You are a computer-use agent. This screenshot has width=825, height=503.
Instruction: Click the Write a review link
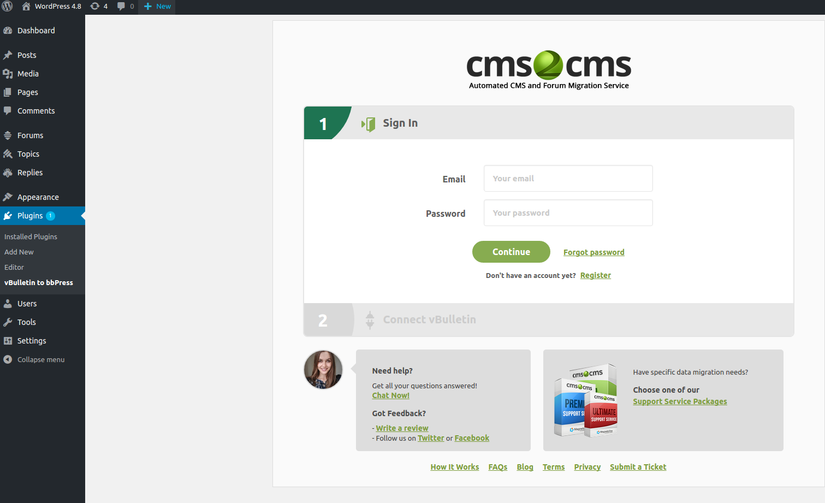[402, 428]
